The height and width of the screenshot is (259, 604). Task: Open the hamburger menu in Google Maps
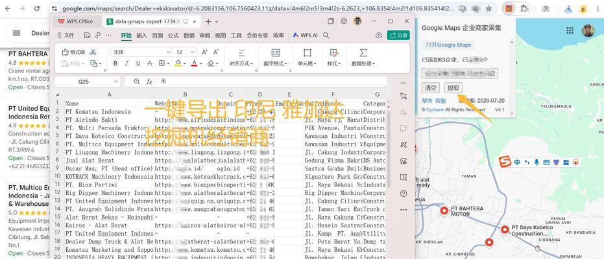click(17, 33)
